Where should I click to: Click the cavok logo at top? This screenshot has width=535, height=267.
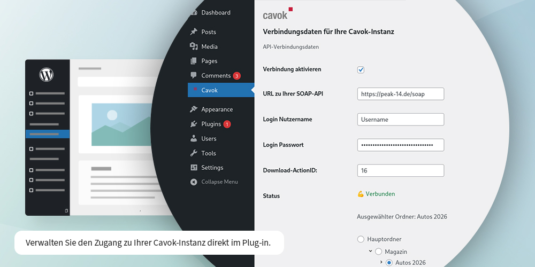click(x=278, y=13)
